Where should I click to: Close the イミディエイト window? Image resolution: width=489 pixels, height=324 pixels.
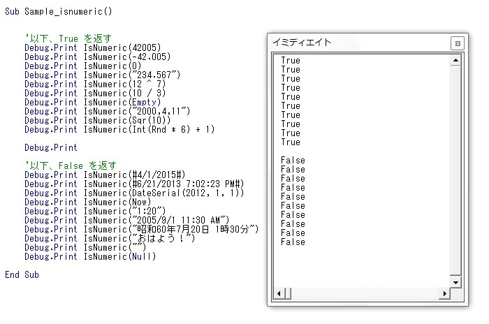458,43
